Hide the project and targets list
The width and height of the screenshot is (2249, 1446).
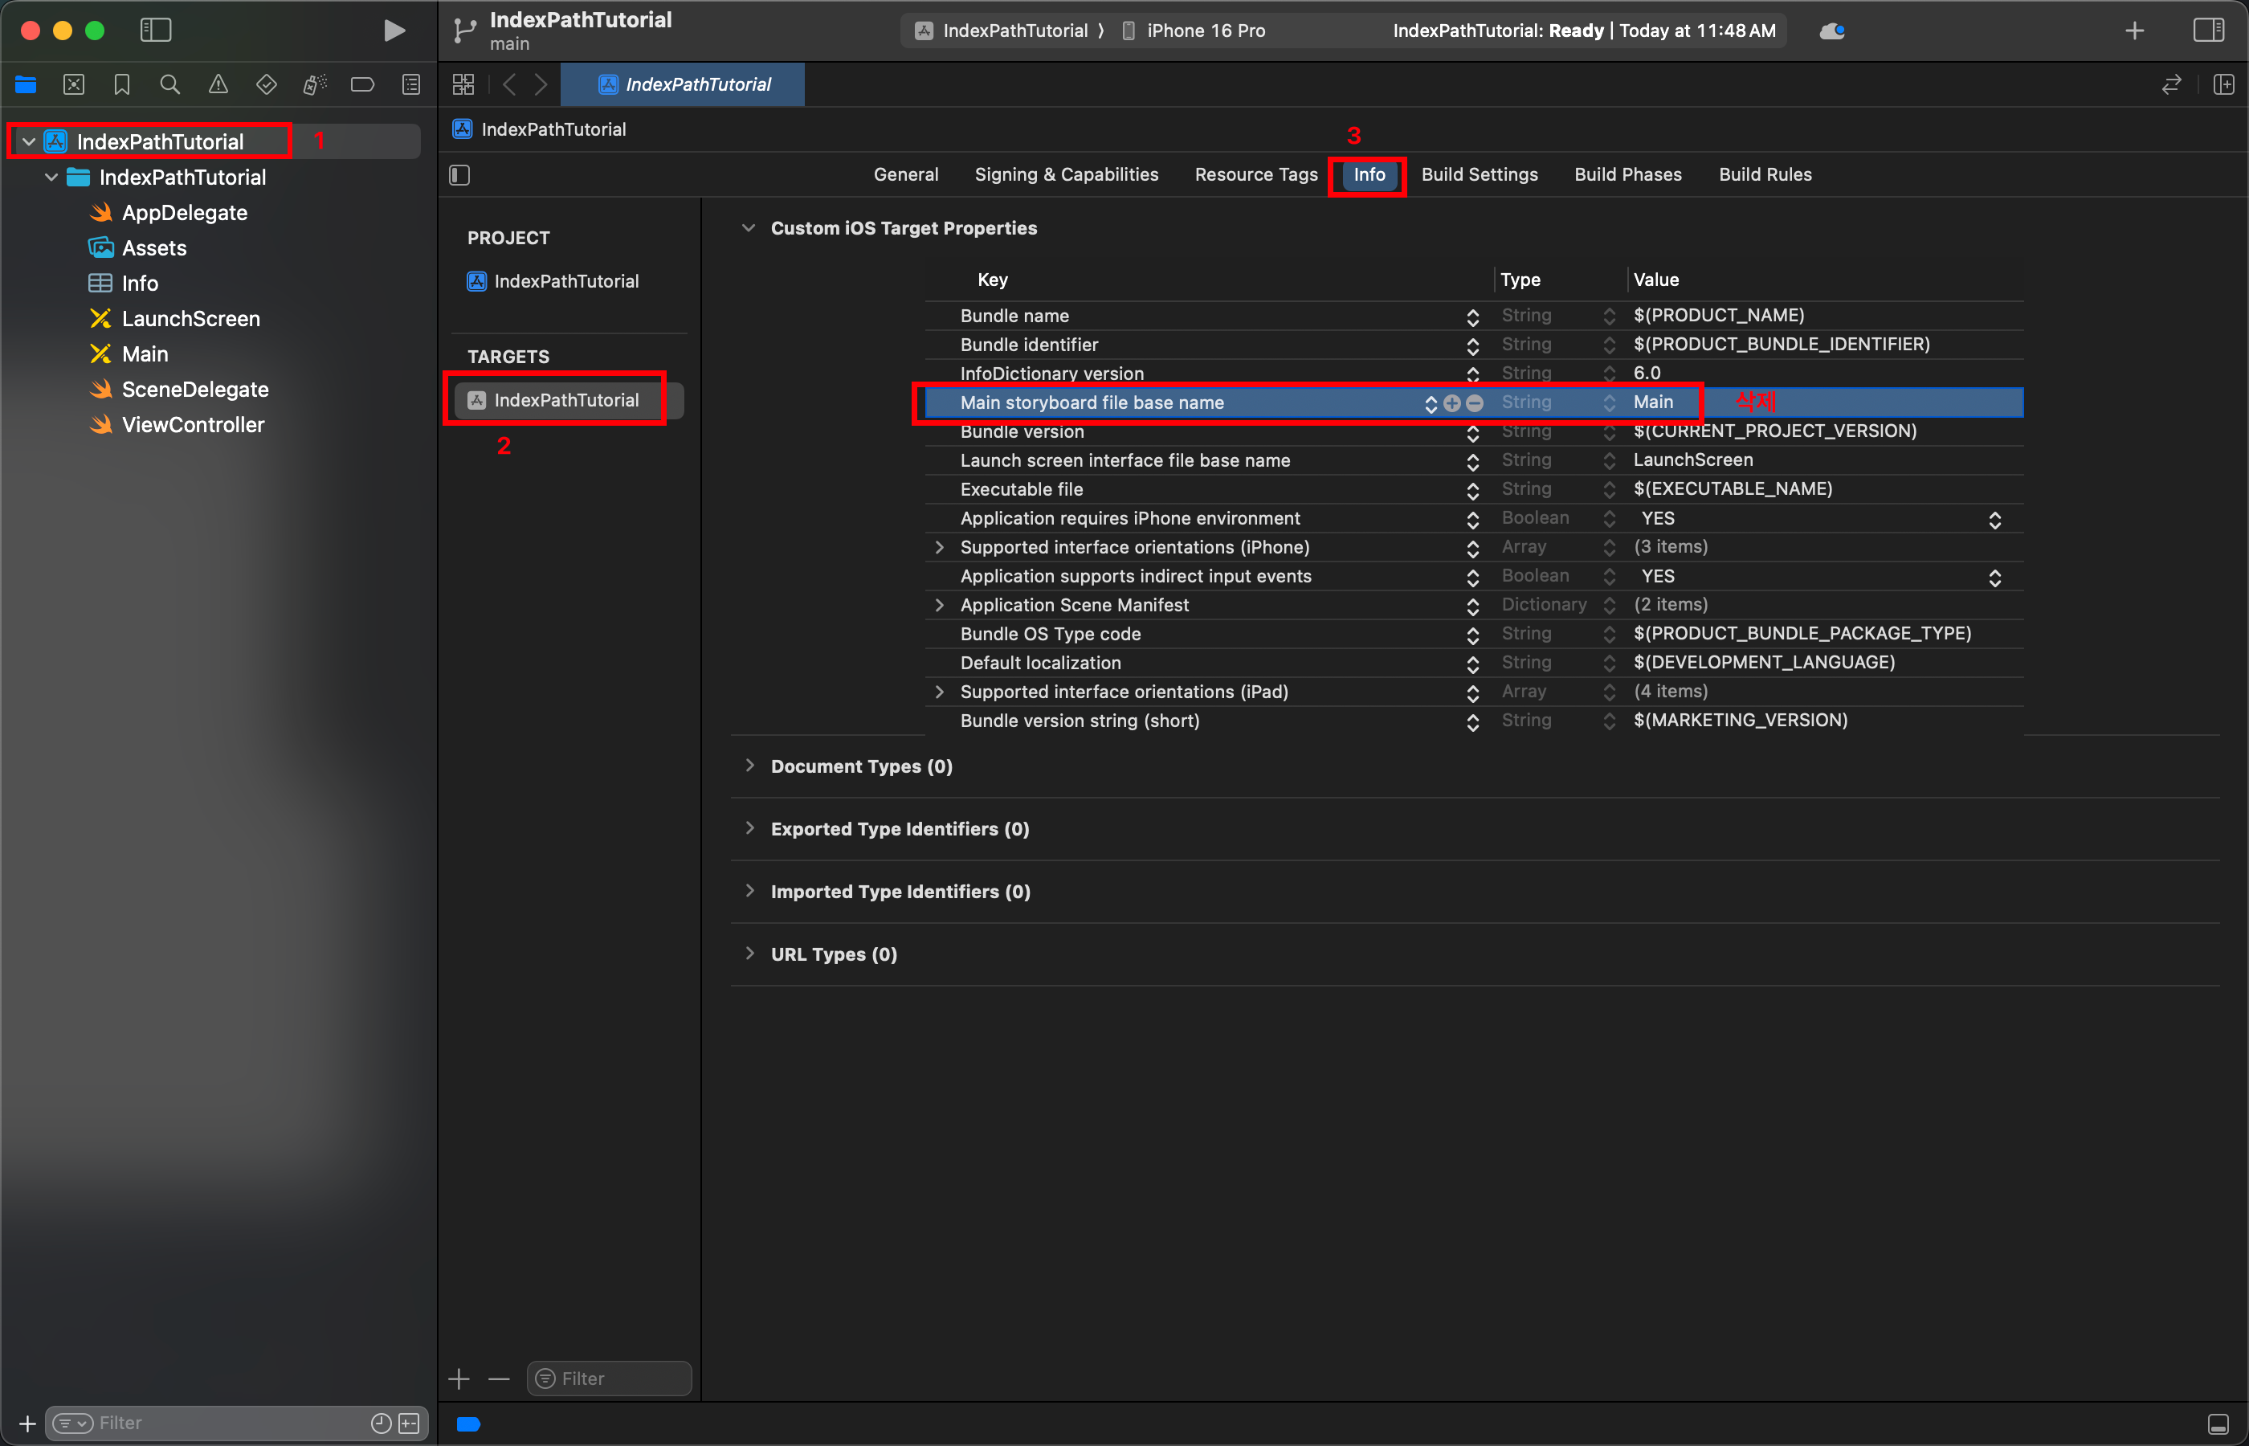pos(459,174)
